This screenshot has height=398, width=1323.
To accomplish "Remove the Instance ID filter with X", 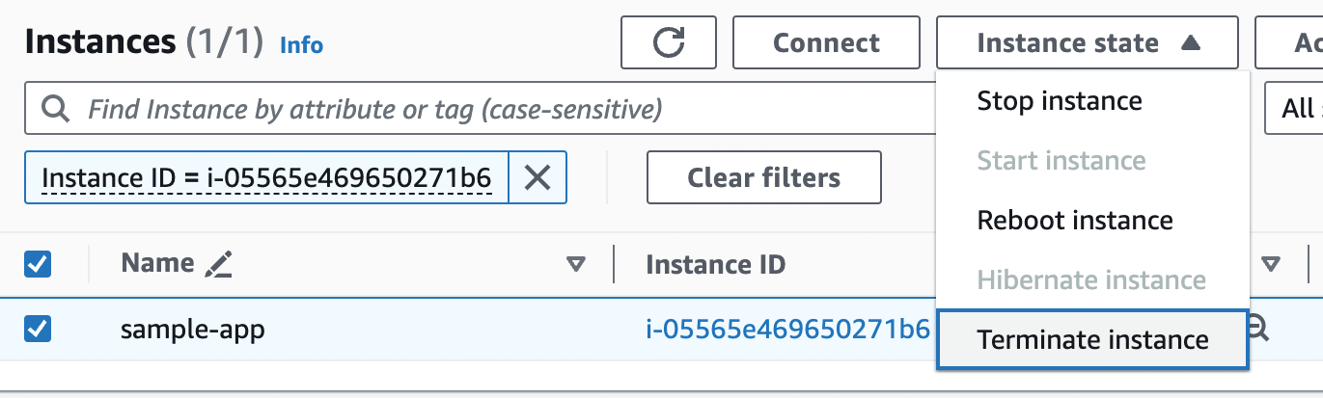I will point(537,177).
